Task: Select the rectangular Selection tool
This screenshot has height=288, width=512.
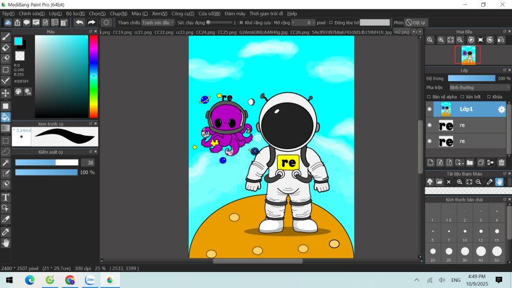Action: [6, 141]
